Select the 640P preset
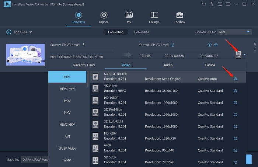 [168, 148]
